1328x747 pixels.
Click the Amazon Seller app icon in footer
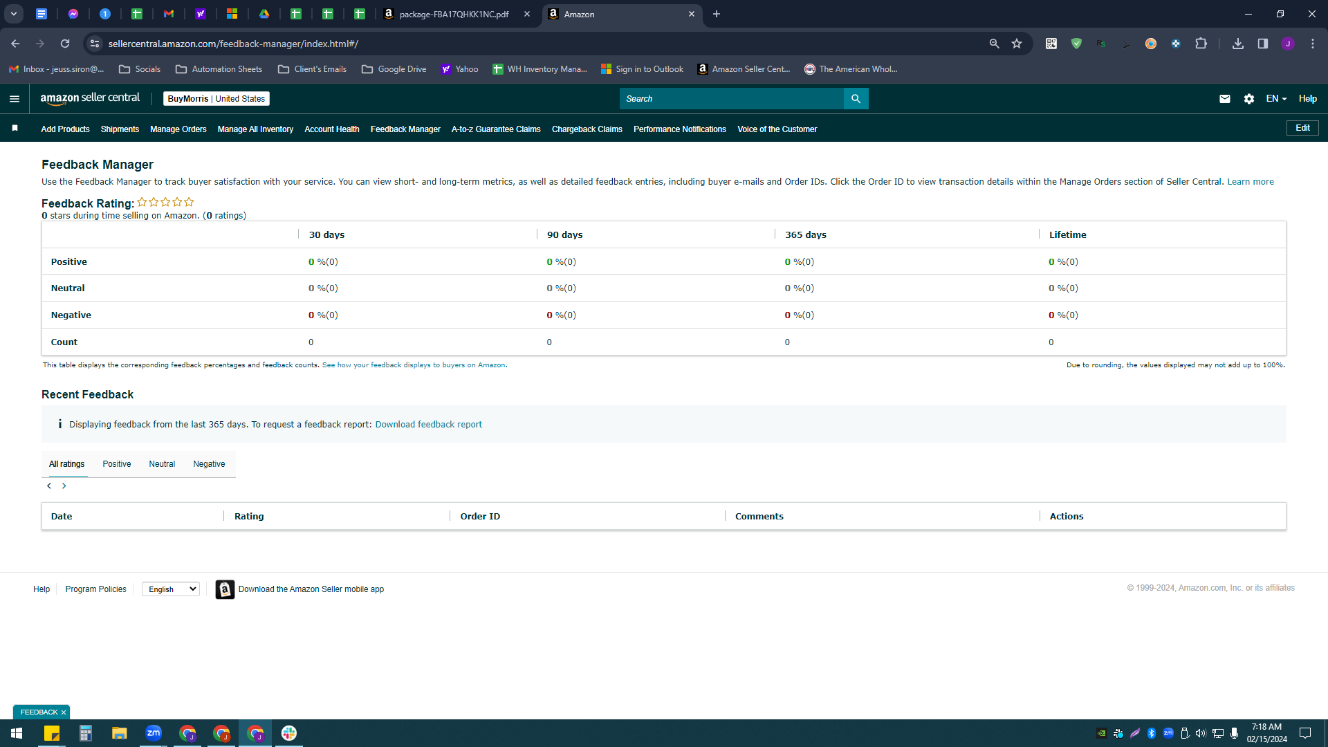225,589
